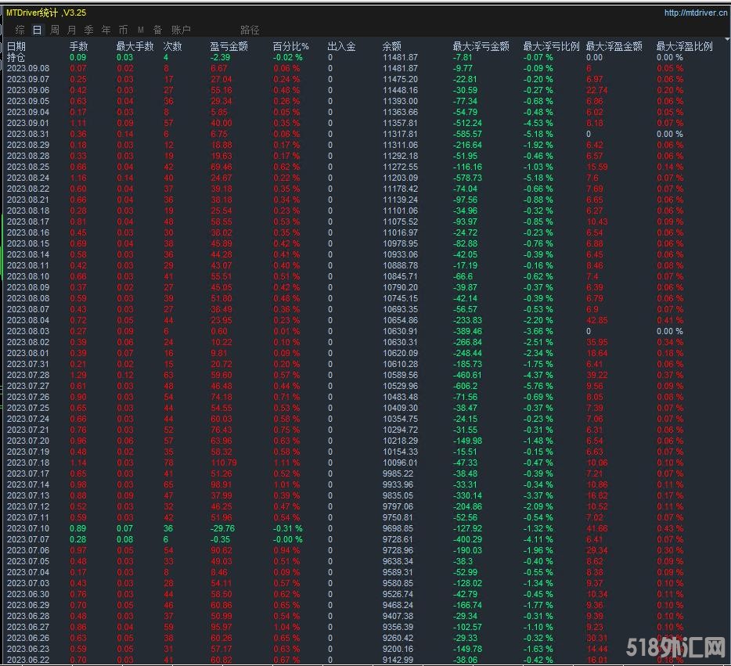Select the 2023.09.08 date row
The width and height of the screenshot is (731, 666).
tap(28, 69)
